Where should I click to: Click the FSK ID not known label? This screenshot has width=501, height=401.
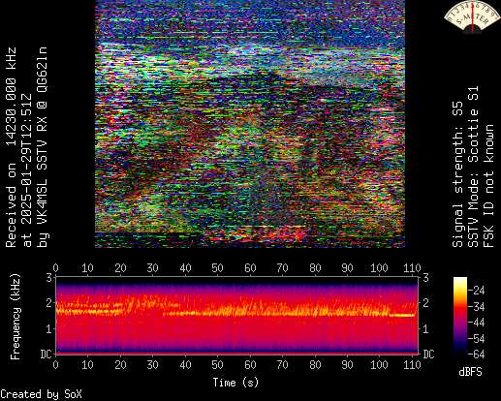[x=488, y=186]
